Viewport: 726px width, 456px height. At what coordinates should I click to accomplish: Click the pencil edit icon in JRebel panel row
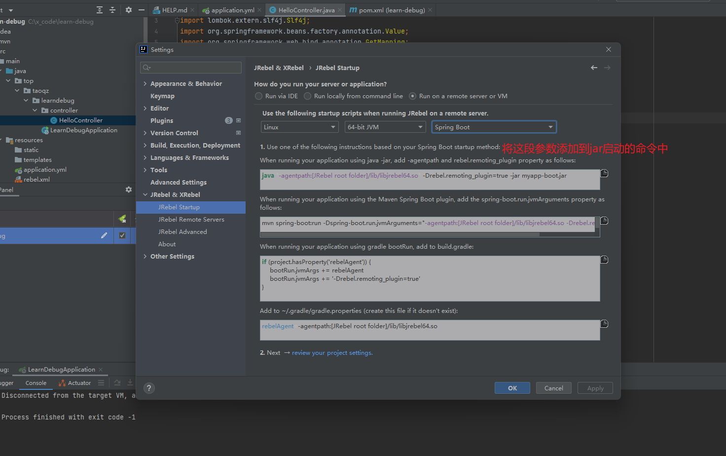point(104,235)
